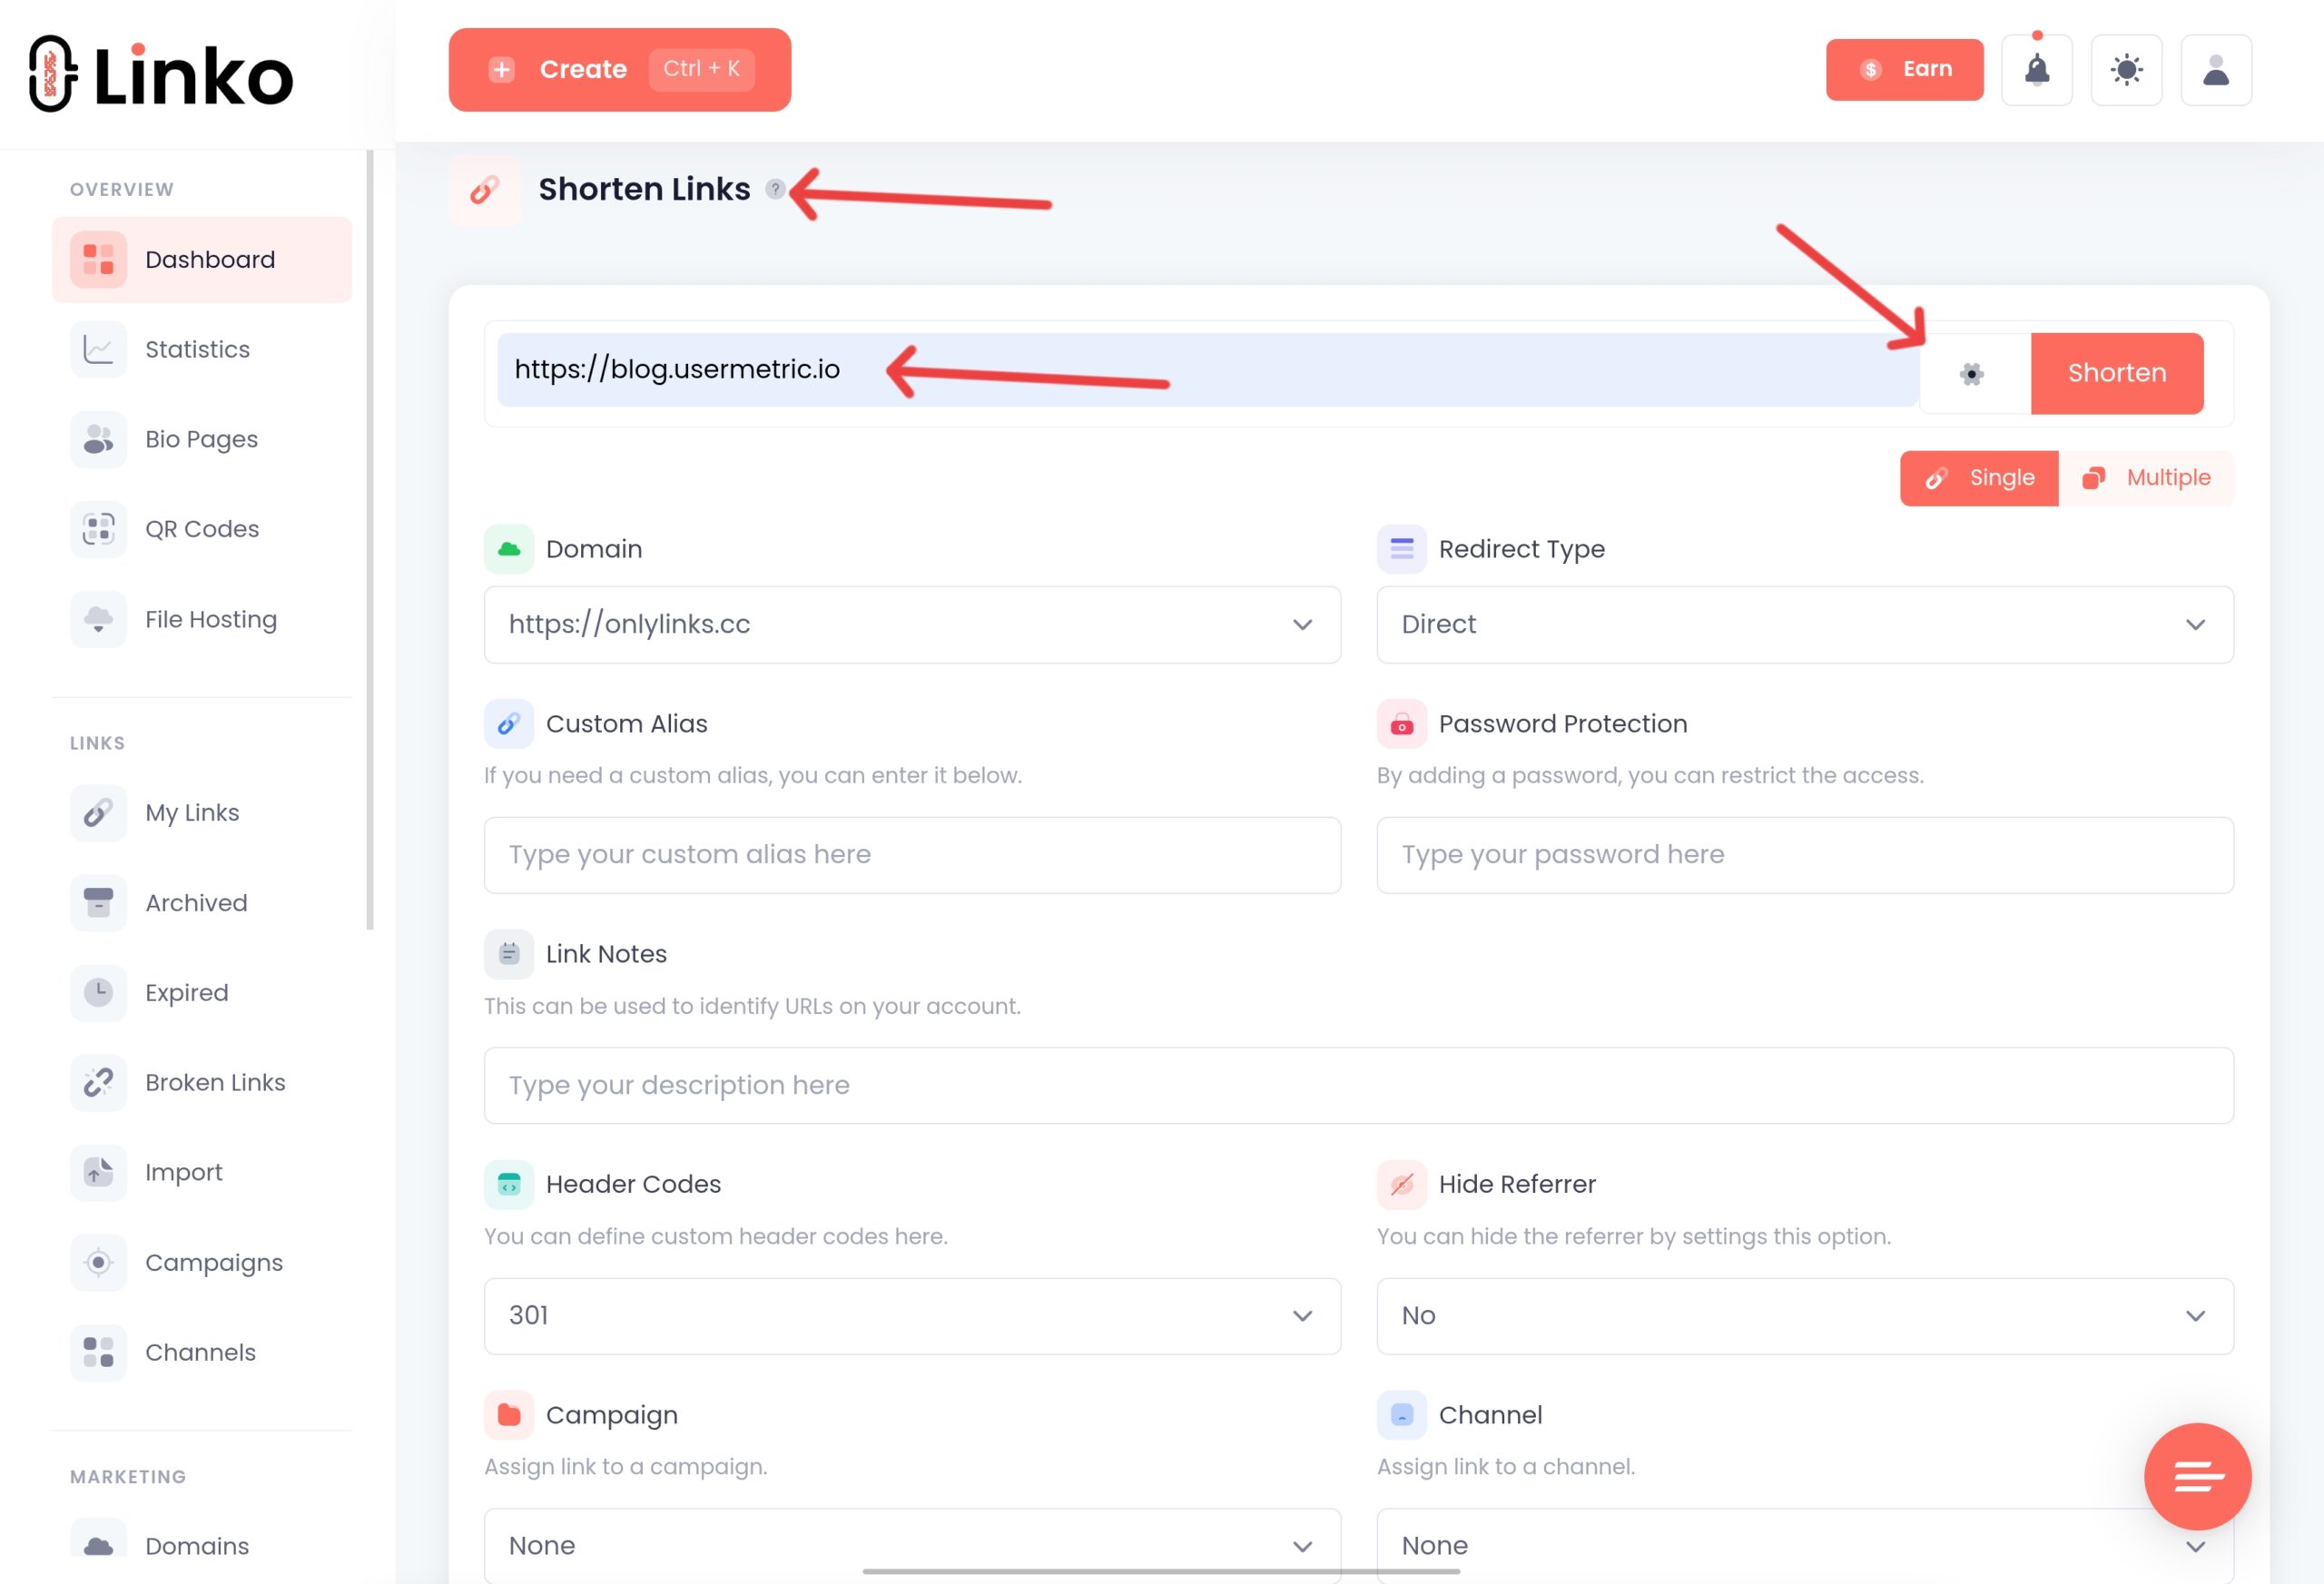Click the Channels squares icon

[98, 1352]
